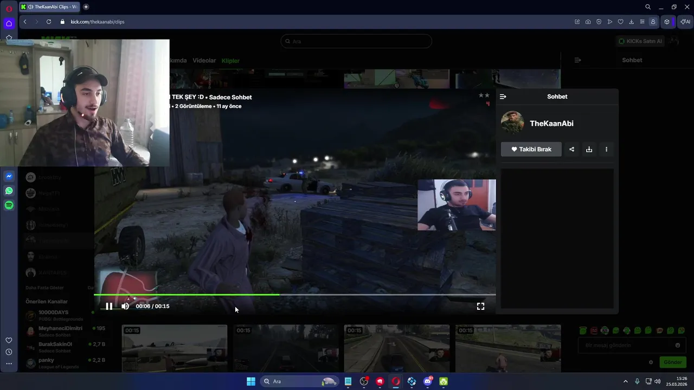
Task: Open Opera snapshot camera tool
Action: pos(588,22)
